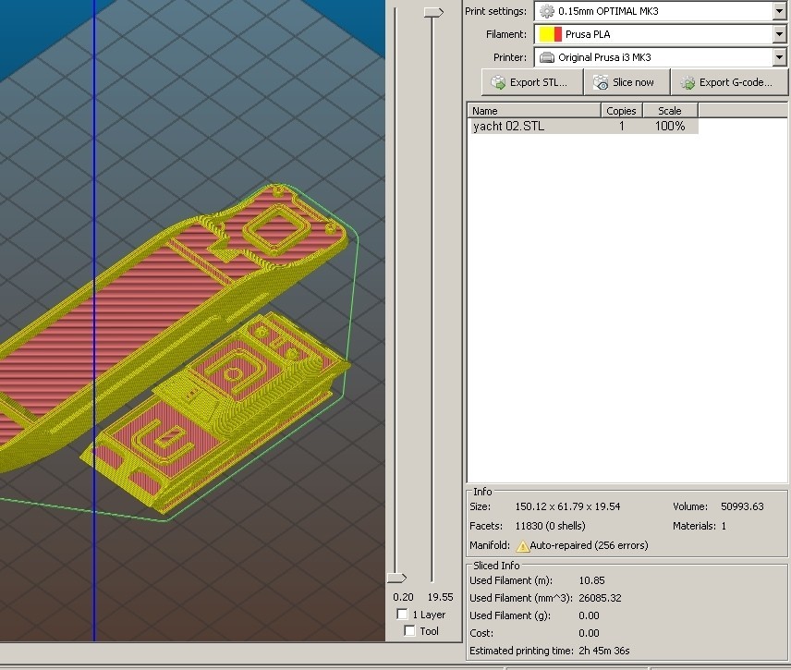The height and width of the screenshot is (670, 791).
Task: Enable the 1 Layer checkbox
Action: 402,614
